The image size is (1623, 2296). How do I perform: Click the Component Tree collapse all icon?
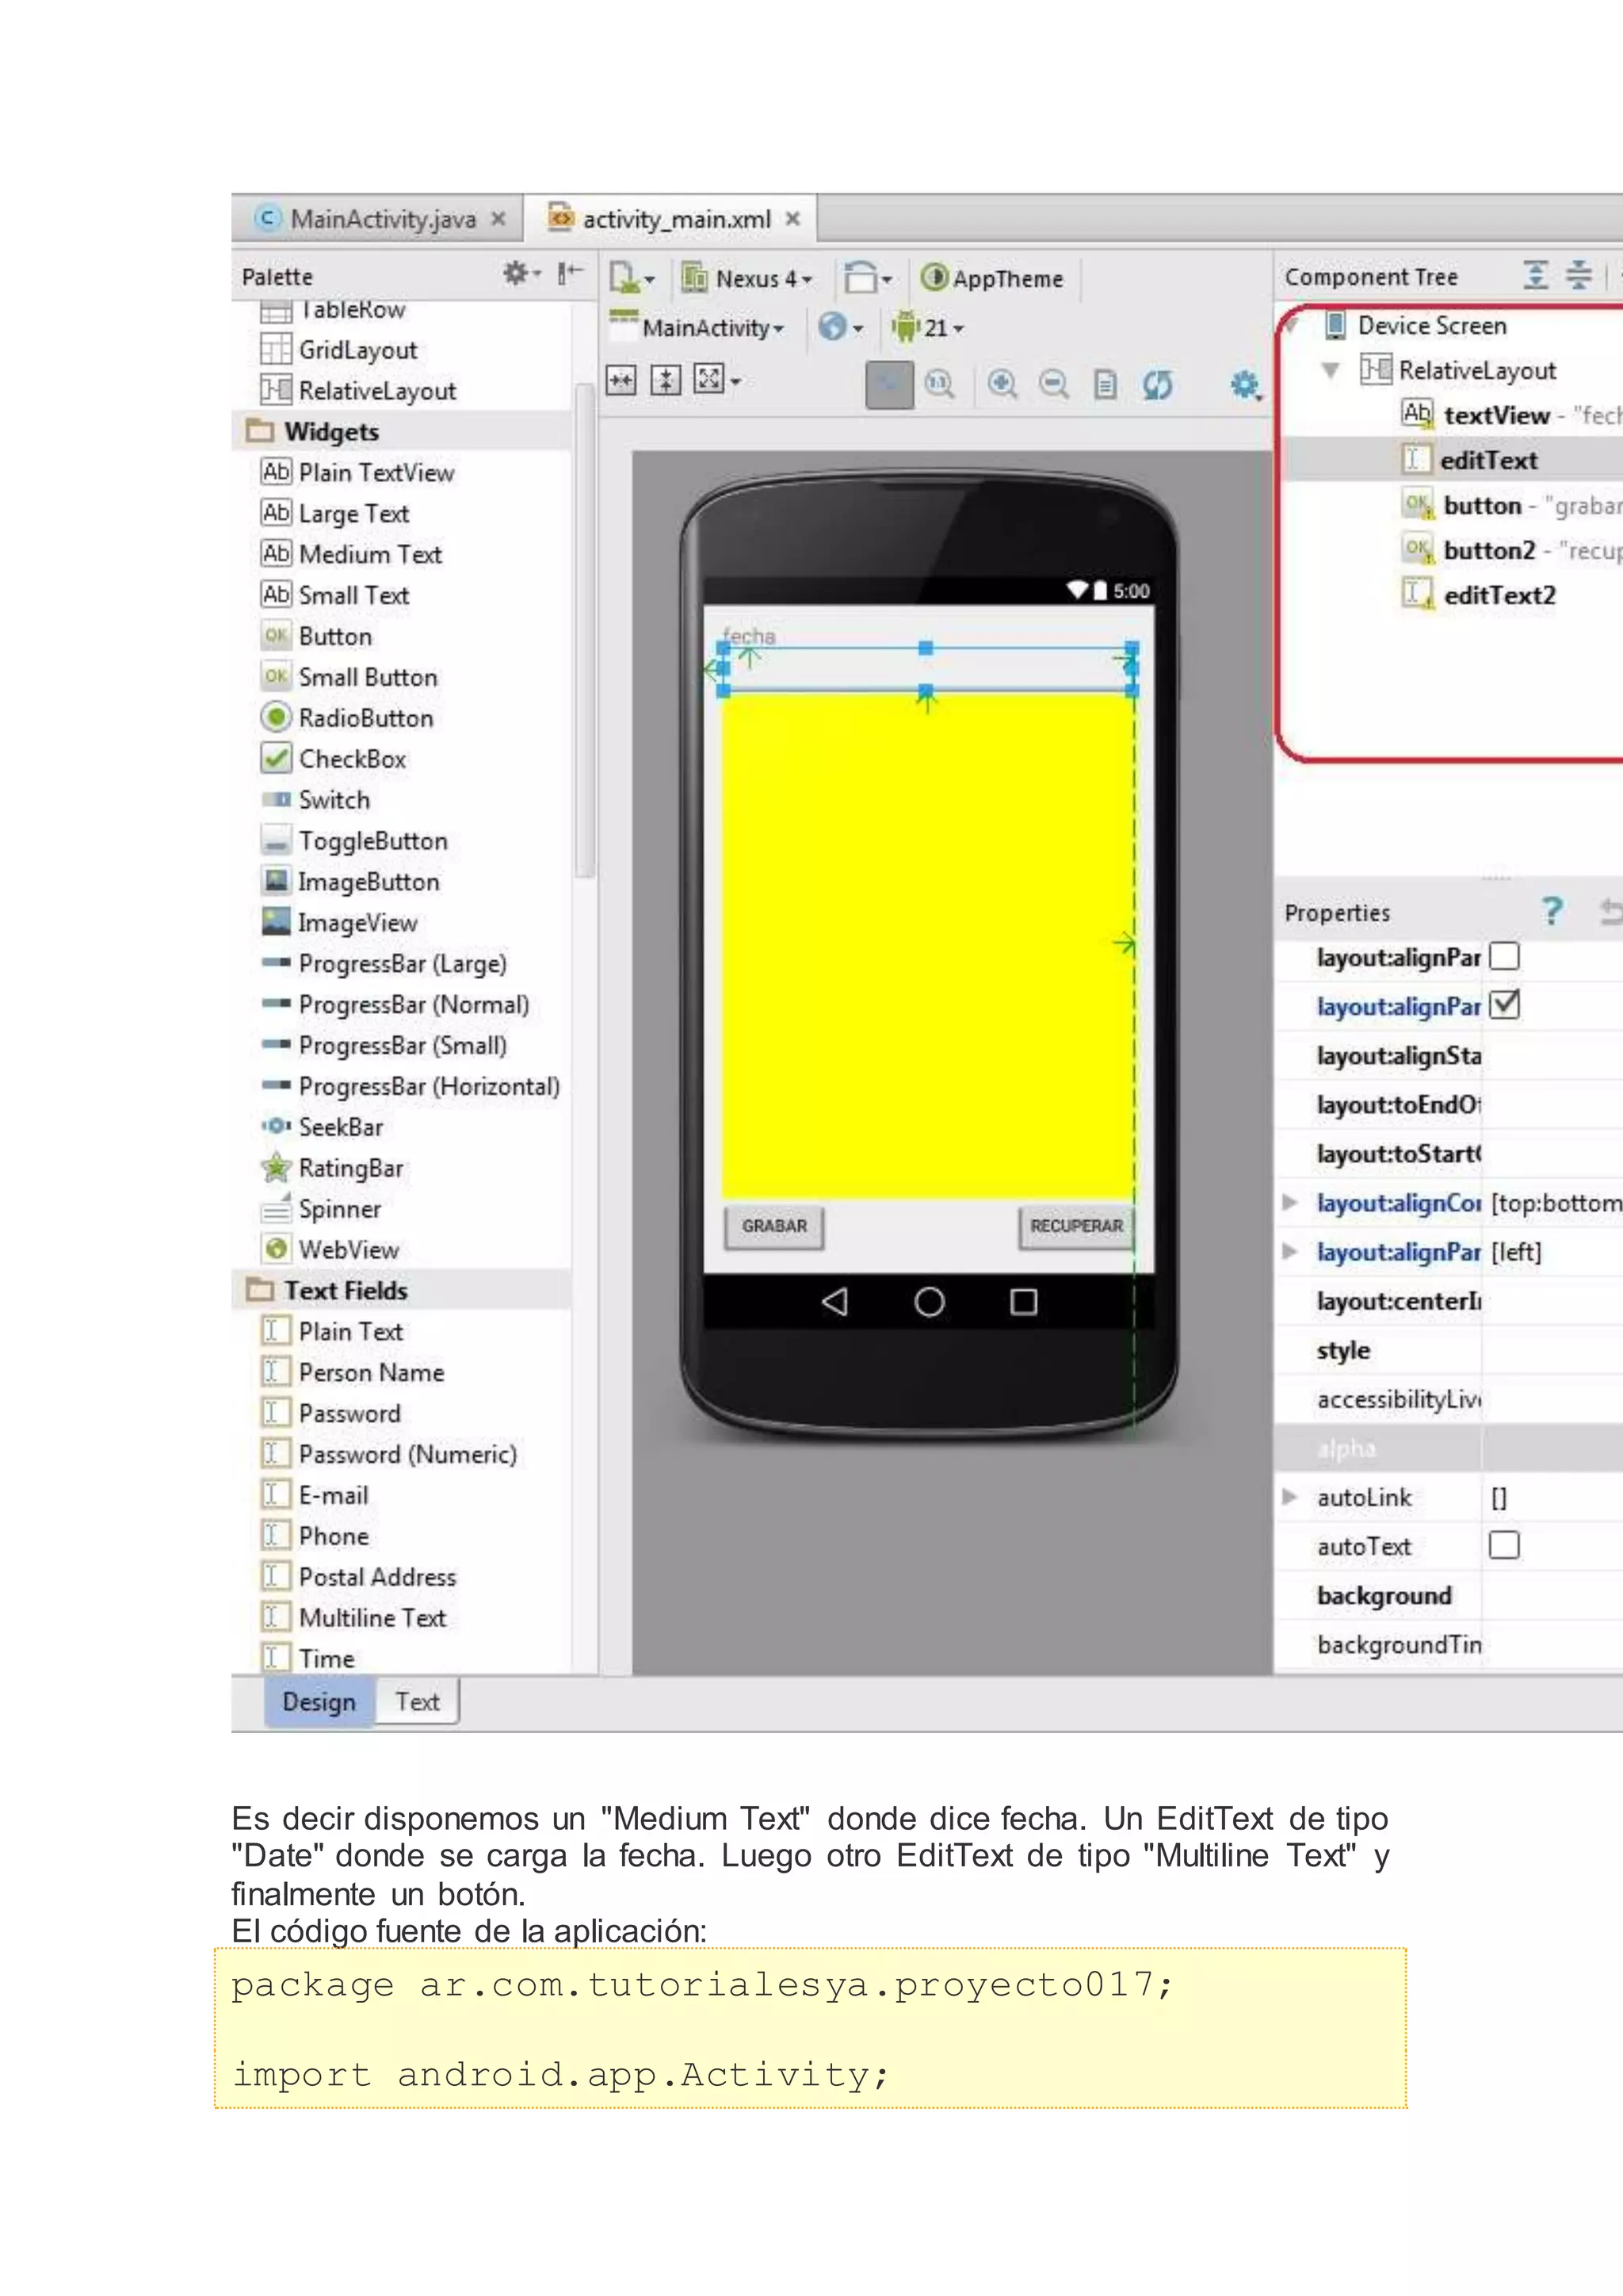(1579, 274)
